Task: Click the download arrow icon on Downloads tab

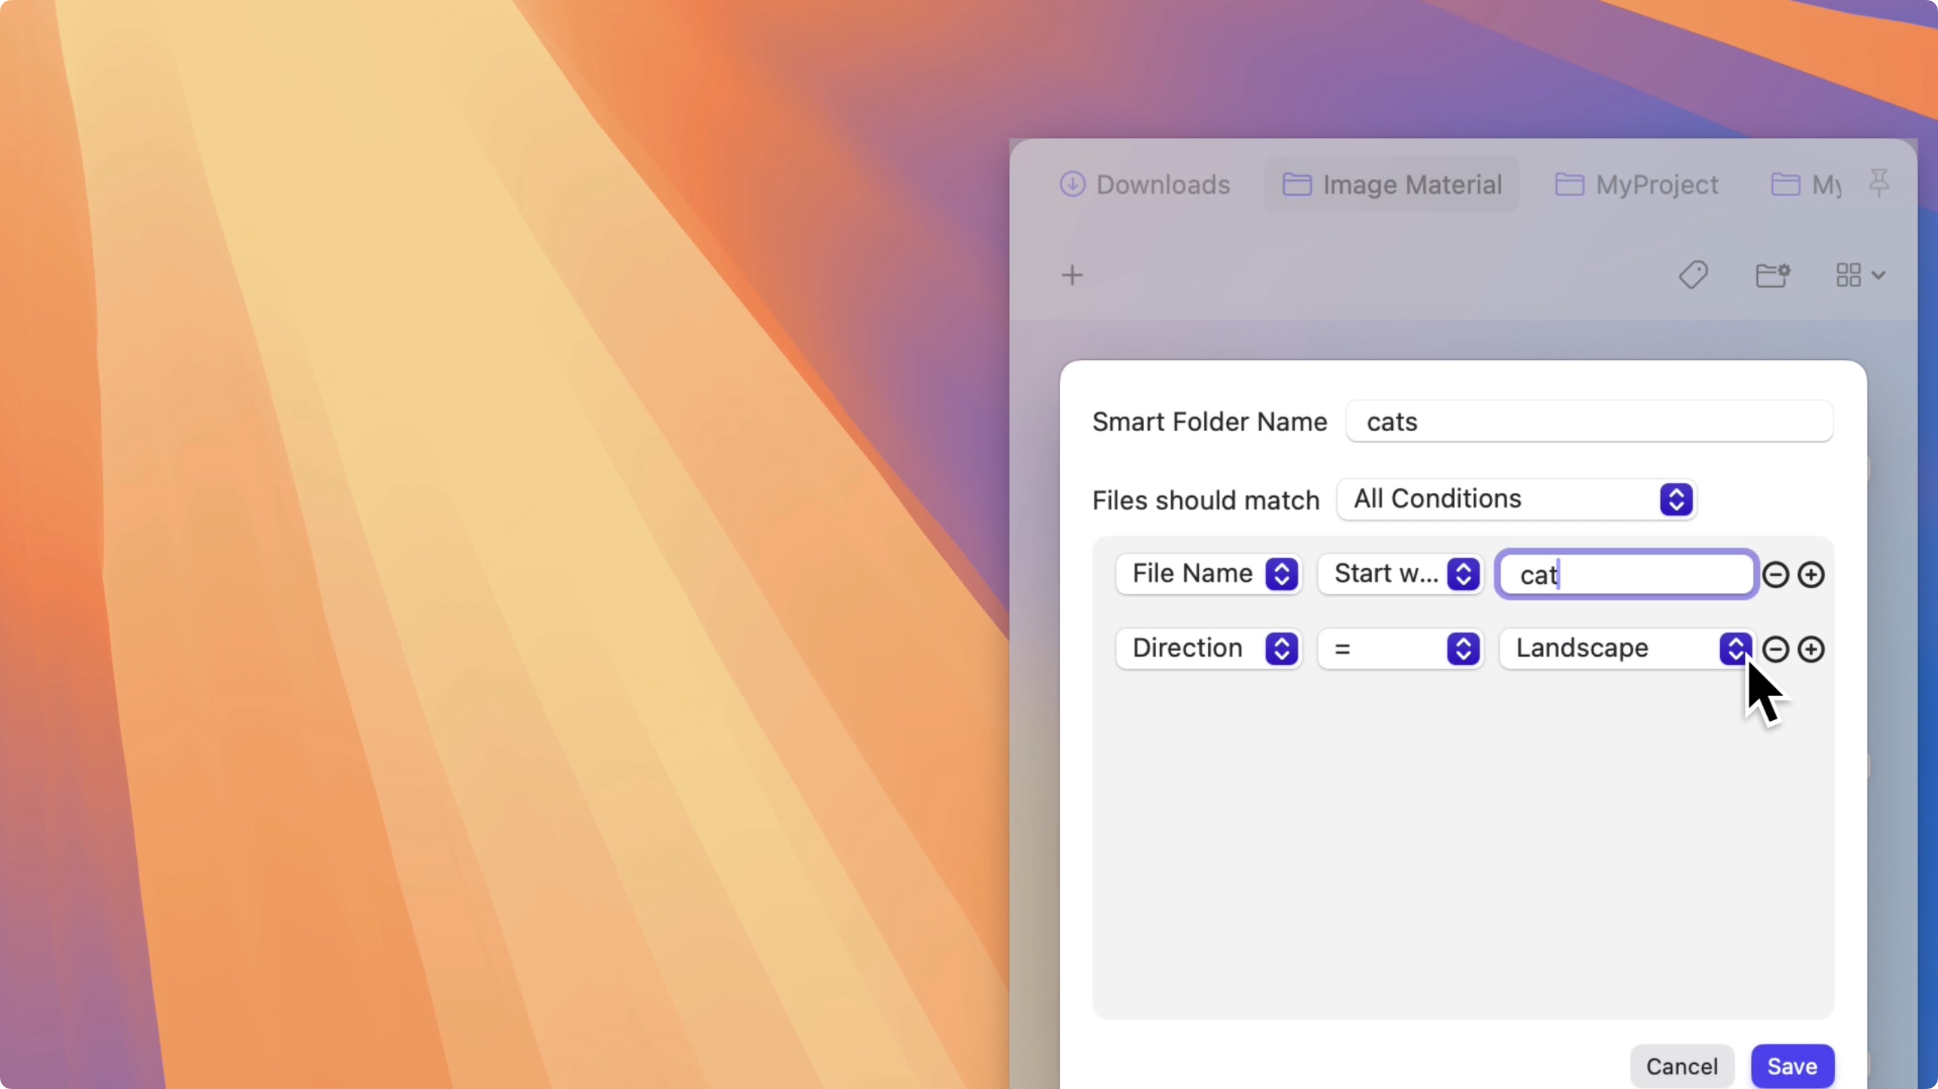Action: coord(1073,184)
